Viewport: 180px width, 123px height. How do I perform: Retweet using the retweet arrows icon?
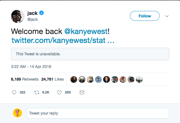(x=36, y=92)
